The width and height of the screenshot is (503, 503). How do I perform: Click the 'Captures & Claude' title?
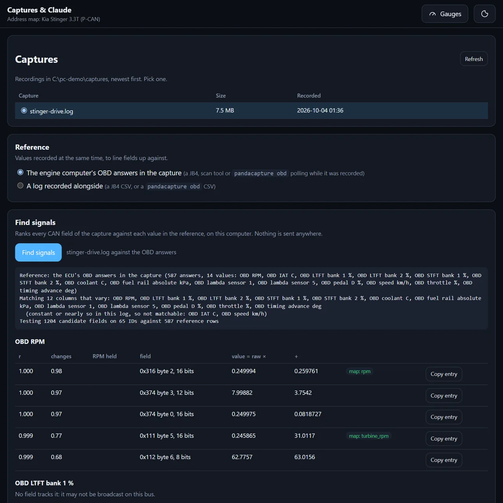click(x=39, y=10)
